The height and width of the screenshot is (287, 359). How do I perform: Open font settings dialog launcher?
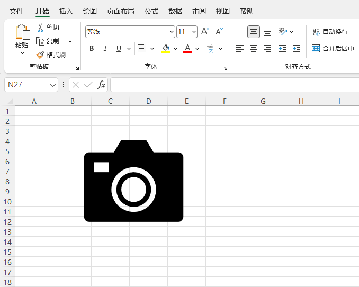(x=225, y=68)
